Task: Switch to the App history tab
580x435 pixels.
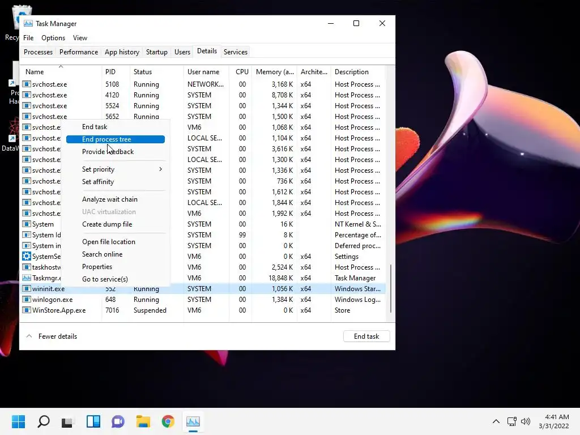Action: pyautogui.click(x=122, y=52)
